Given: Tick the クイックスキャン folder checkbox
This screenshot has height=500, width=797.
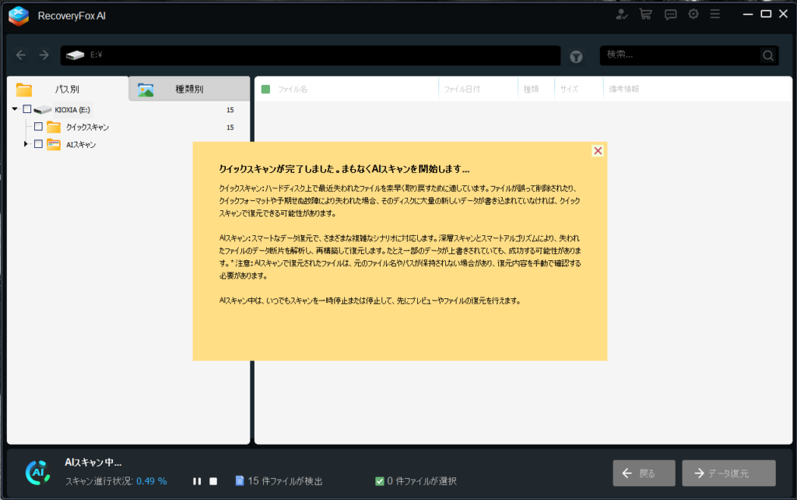Looking at the screenshot, I should click(x=38, y=127).
